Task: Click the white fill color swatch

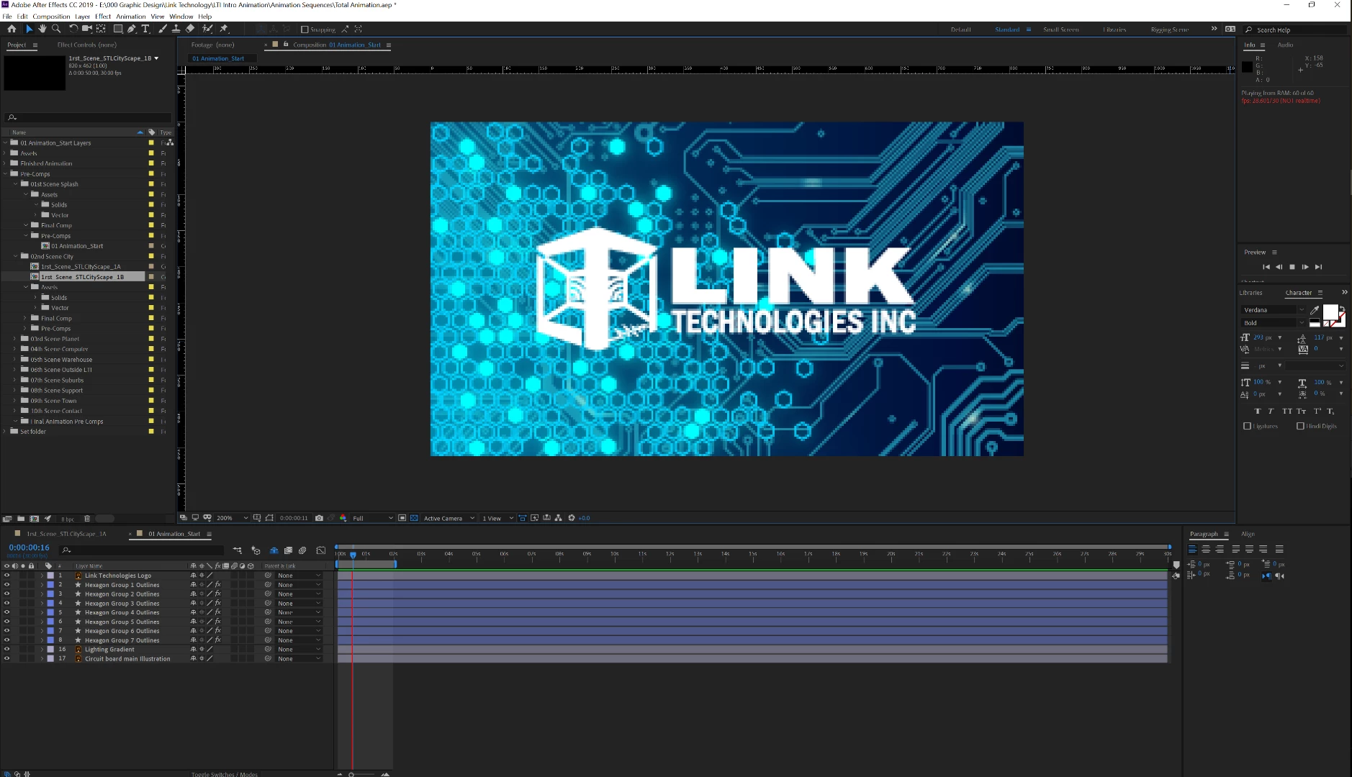Action: 1330,312
